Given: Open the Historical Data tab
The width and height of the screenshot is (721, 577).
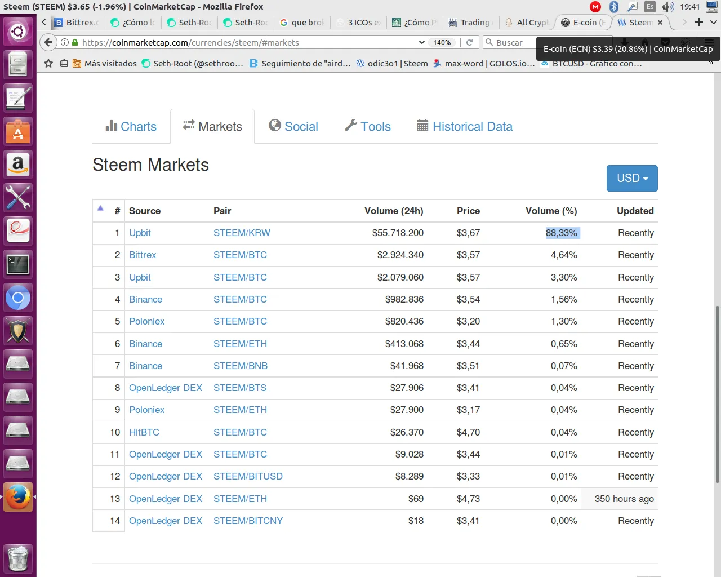Looking at the screenshot, I should tap(465, 126).
